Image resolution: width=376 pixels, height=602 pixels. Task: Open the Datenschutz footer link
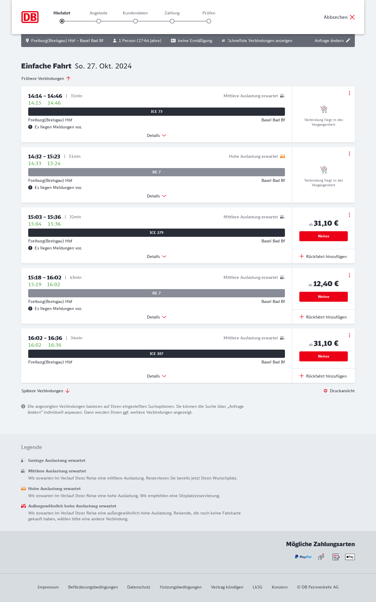139,587
